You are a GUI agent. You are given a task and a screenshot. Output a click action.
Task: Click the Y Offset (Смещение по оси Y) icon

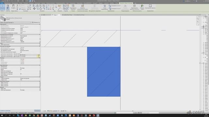pos(110,6)
